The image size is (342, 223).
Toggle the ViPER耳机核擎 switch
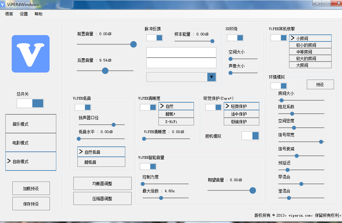point(279,38)
